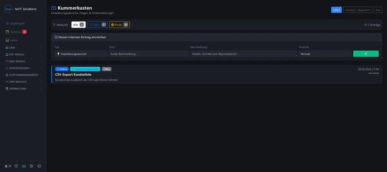This screenshot has height=172, width=387.
Task: Submit entry with green send button
Action: tap(366, 54)
